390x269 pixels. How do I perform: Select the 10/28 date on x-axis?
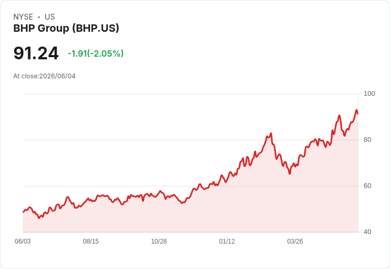tap(159, 241)
